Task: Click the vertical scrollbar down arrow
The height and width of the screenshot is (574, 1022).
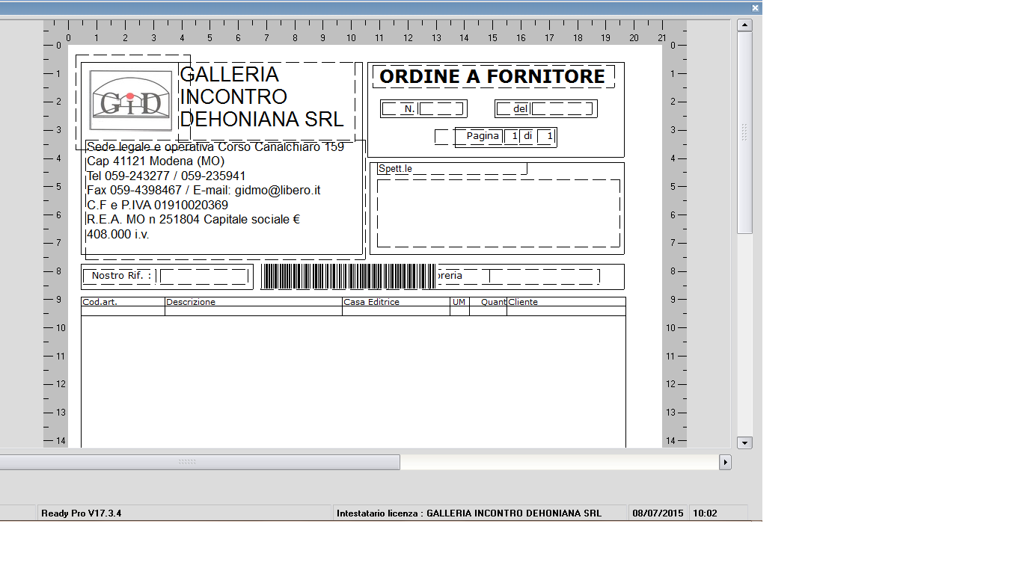Action: [x=744, y=443]
